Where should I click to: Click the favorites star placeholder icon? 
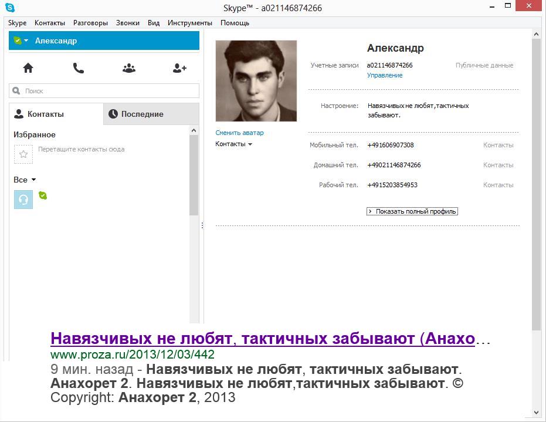point(23,154)
